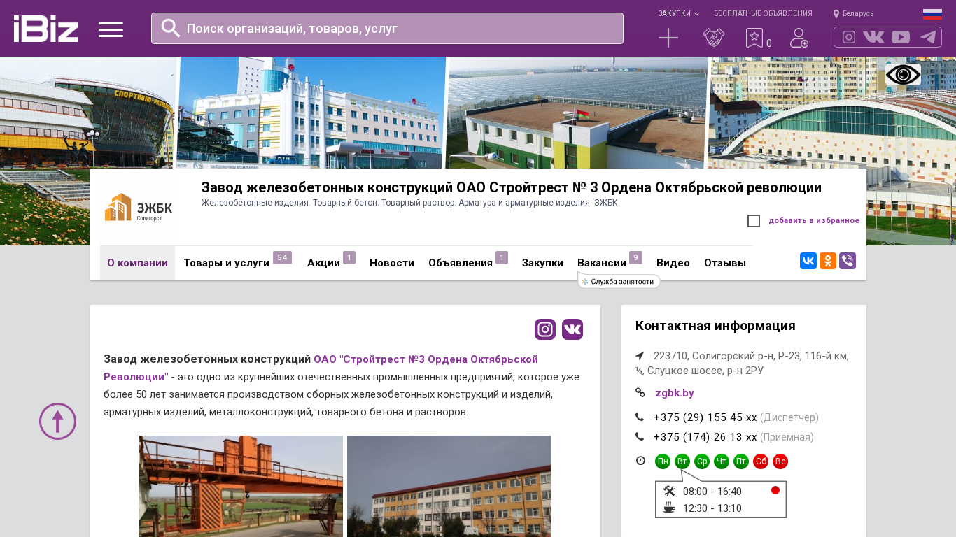This screenshot has height=537, width=956.
Task: Click the Russian flag language icon
Action: (932, 14)
